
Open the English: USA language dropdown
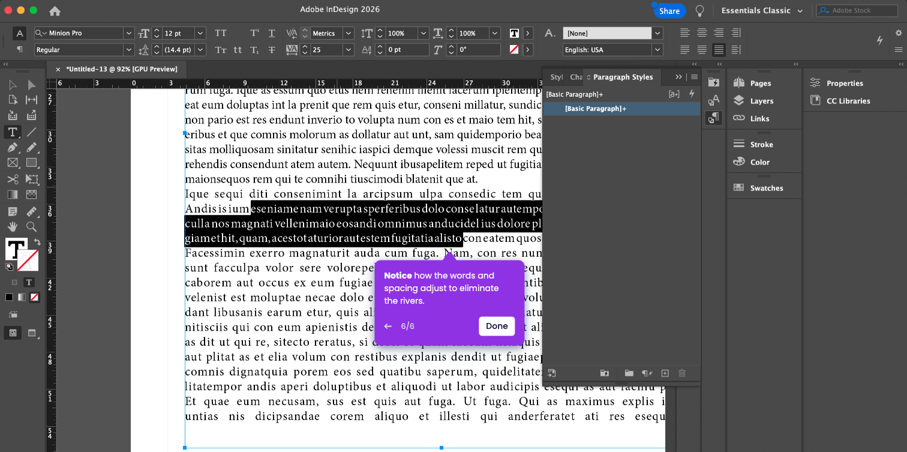pos(657,50)
